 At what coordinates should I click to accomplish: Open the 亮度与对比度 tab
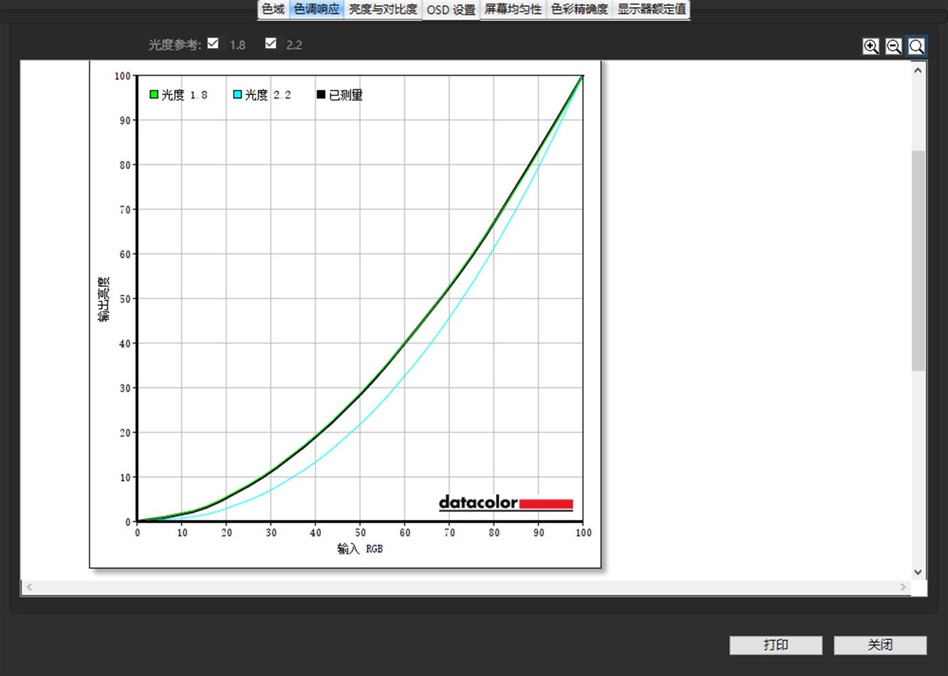(x=382, y=9)
